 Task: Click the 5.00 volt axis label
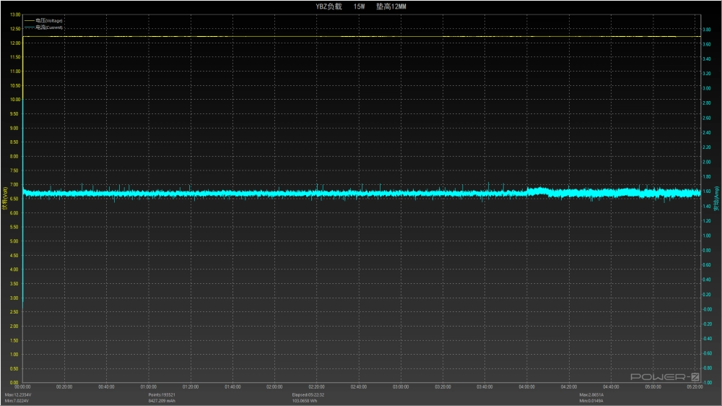[x=14, y=241]
